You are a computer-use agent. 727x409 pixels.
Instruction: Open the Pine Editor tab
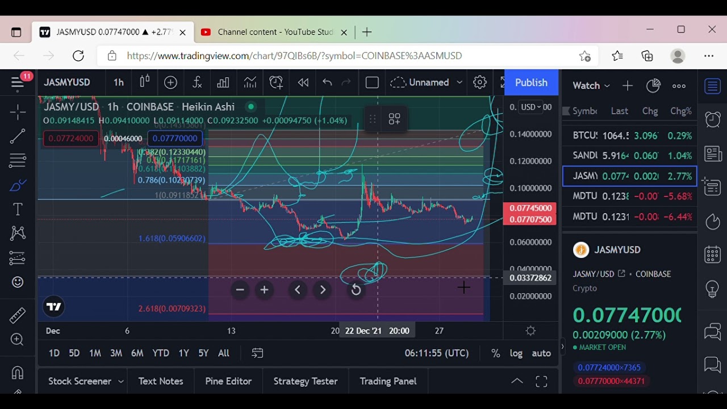tap(228, 382)
